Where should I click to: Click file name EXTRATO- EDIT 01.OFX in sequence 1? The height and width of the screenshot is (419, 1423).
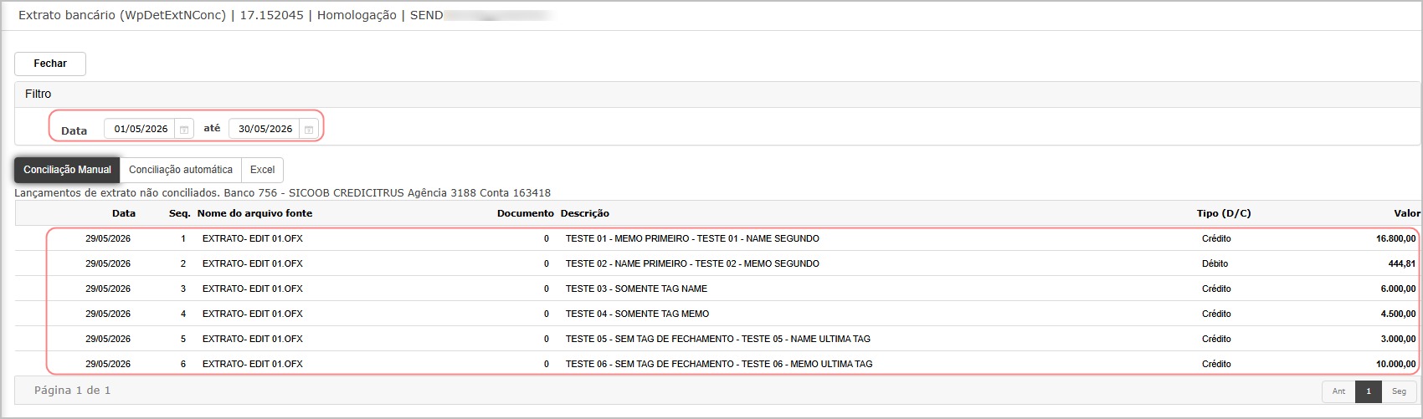tap(252, 238)
